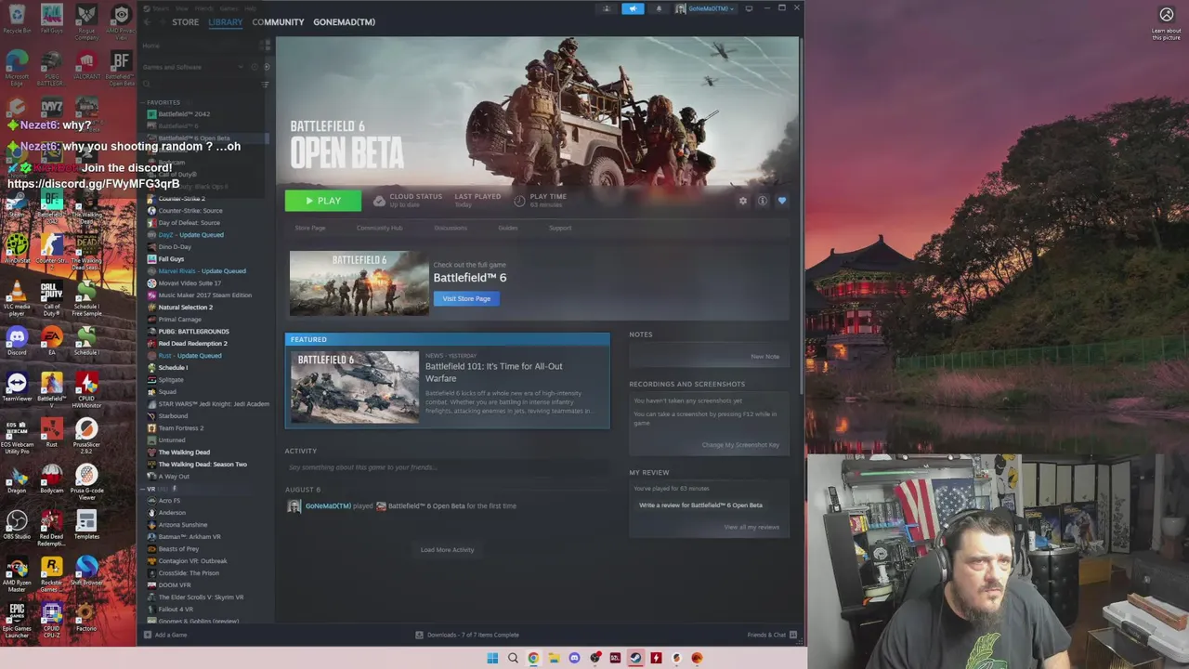The image size is (1189, 669).
Task: Open Discord from the taskbar
Action: coord(574,658)
